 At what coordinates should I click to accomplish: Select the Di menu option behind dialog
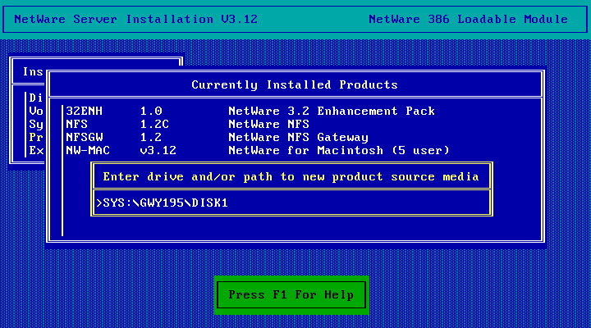coord(36,98)
